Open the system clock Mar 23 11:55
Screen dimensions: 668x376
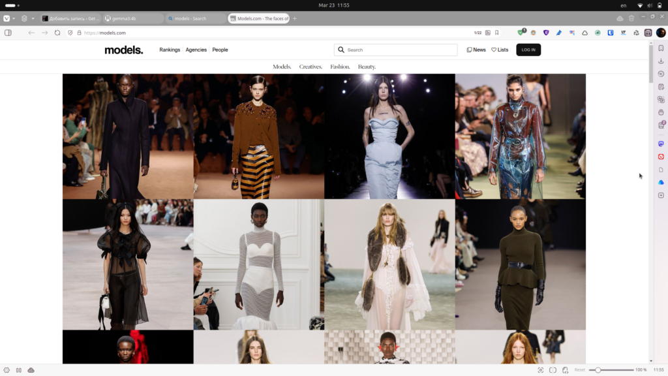334,5
